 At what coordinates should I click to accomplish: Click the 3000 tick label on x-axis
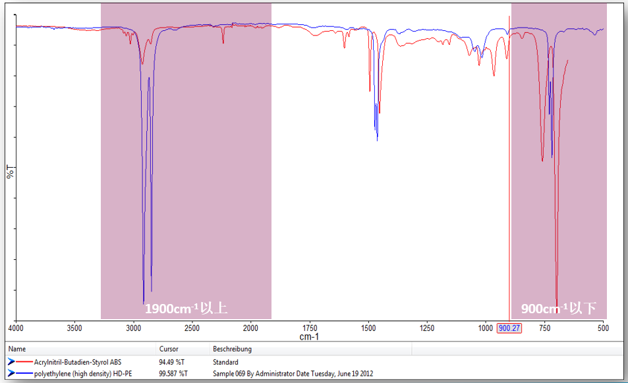(x=133, y=328)
